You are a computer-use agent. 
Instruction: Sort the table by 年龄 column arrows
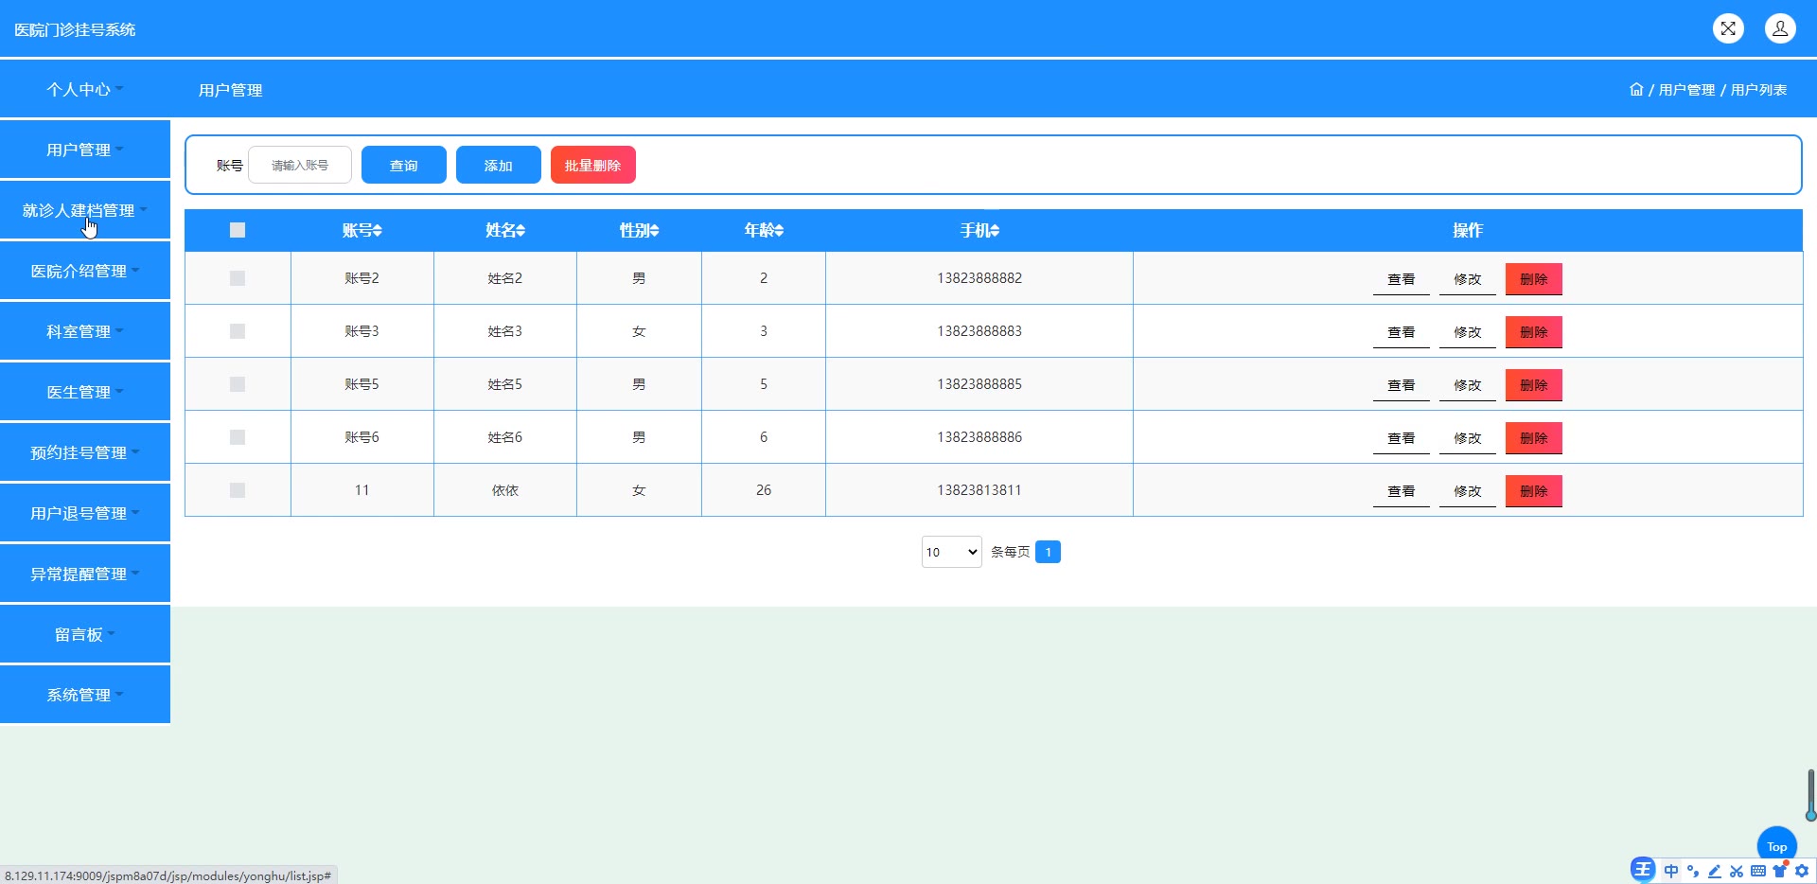point(779,230)
